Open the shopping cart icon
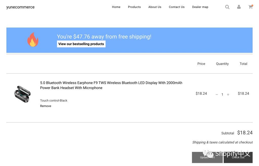Screen dimensions: 259x166 (x=250, y=7)
